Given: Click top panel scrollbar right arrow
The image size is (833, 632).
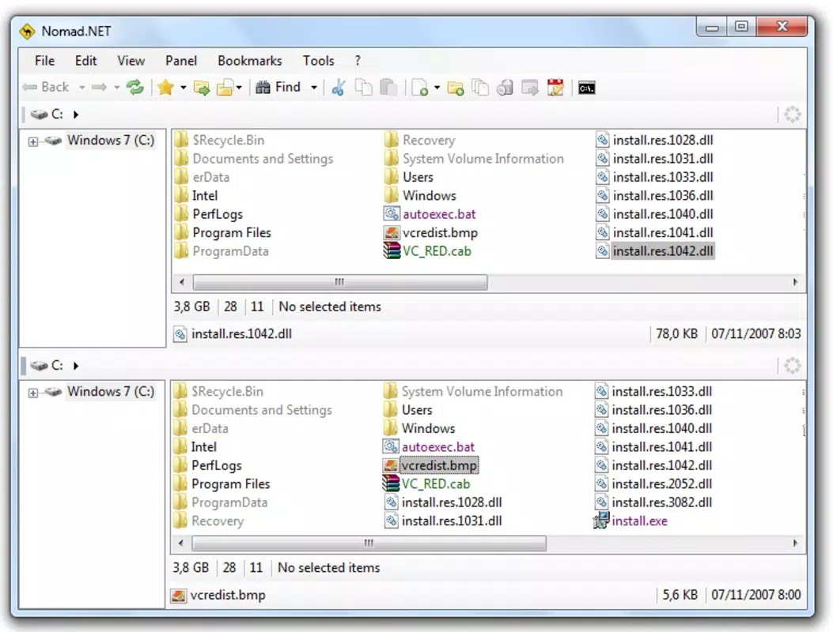Looking at the screenshot, I should 795,282.
